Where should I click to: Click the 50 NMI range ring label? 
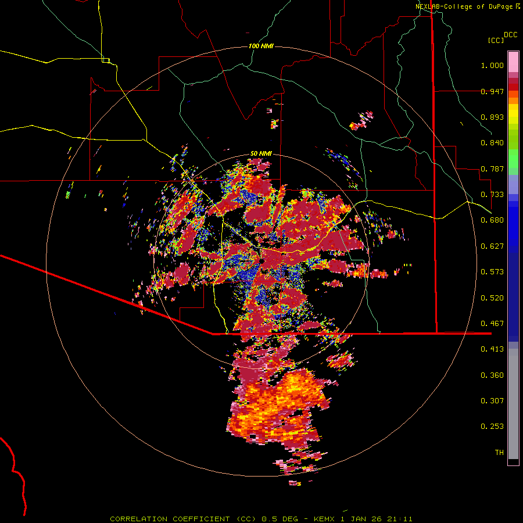click(261, 153)
